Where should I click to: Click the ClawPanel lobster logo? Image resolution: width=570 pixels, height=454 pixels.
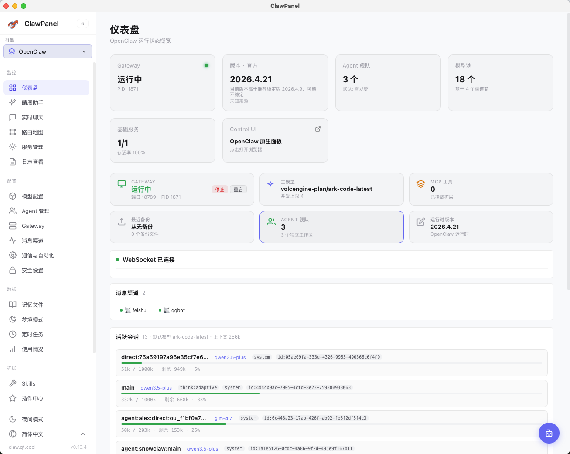coord(13,24)
